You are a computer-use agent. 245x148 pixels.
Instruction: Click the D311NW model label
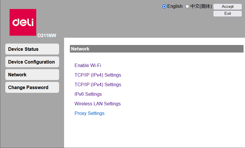(x=47, y=36)
